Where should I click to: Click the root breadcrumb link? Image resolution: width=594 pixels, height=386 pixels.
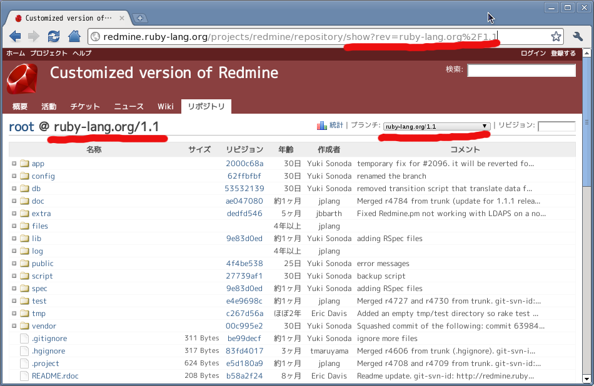click(22, 126)
